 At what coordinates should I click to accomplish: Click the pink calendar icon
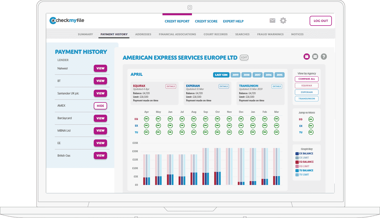point(306,57)
